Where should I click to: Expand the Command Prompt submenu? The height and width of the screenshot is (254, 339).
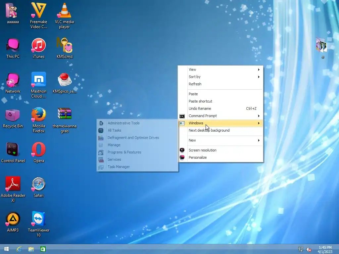pyautogui.click(x=220, y=116)
